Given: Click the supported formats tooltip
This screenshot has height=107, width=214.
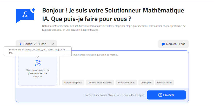Looking at the screenshot, I should 37,51.
